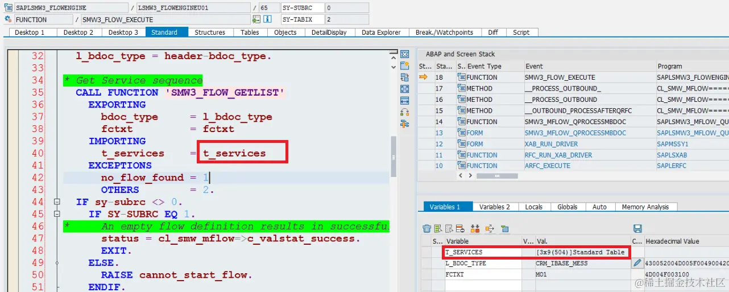Click the third variables toolbar icon (grey sheet)
This screenshot has height=292, width=729.
[x=449, y=229]
